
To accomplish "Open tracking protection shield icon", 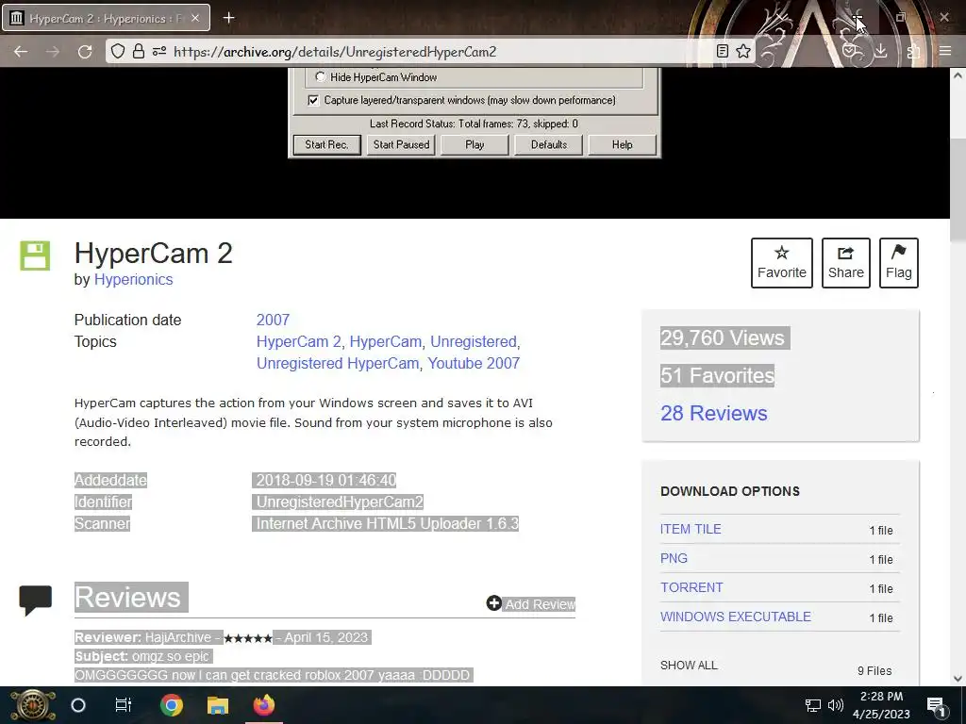I will tap(118, 52).
